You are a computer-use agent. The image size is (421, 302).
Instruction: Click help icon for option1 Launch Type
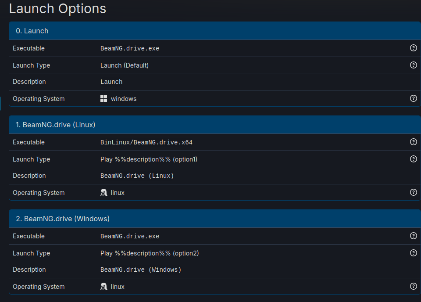click(413, 159)
